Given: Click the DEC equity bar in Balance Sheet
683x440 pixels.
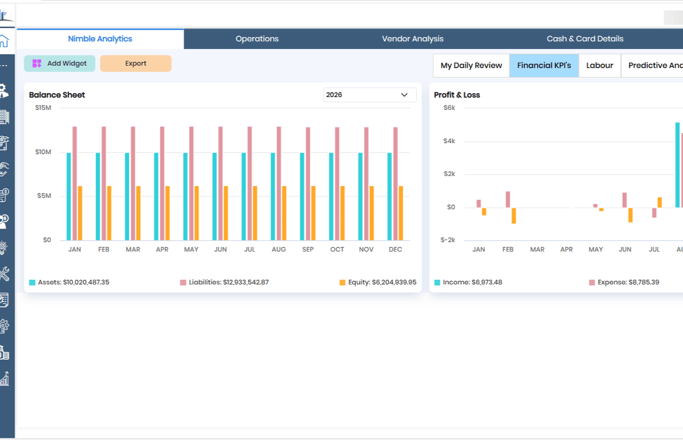Looking at the screenshot, I should (401, 213).
